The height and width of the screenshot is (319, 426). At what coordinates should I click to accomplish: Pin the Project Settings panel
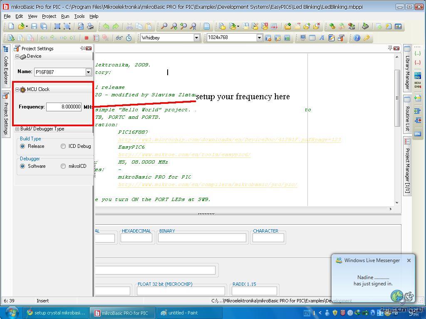click(82, 48)
